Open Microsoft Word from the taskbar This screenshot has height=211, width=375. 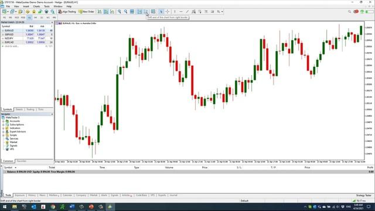coord(72,207)
